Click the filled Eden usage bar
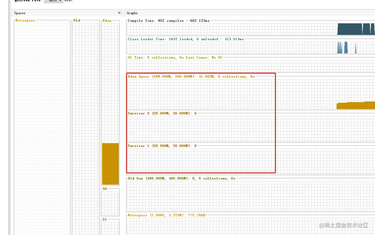Viewport: 375px width, 235px height. [110, 164]
